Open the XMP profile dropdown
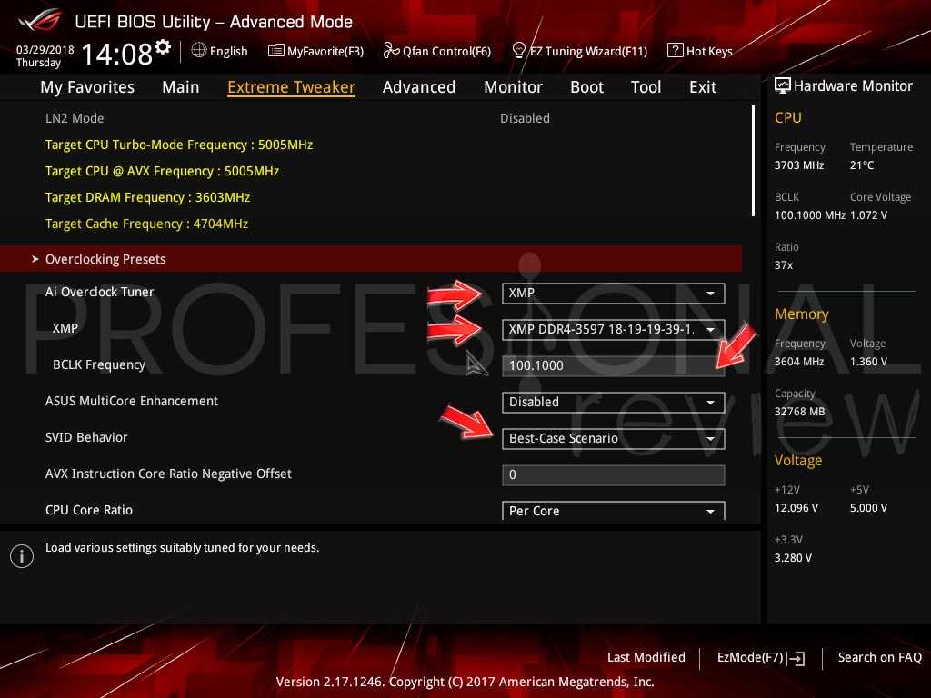This screenshot has width=931, height=698. 613,329
